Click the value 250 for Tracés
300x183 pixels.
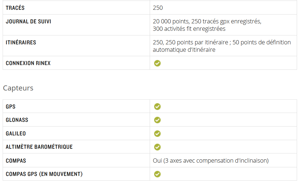[x=158, y=8]
